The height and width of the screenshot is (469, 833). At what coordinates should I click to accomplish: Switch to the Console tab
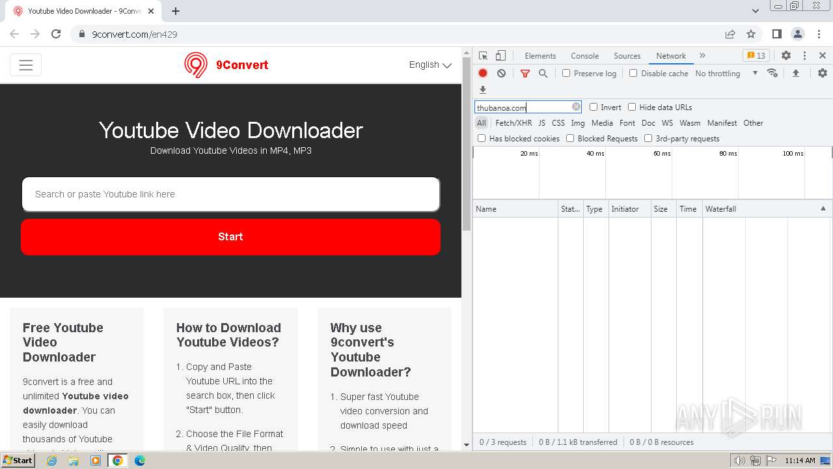[584, 56]
